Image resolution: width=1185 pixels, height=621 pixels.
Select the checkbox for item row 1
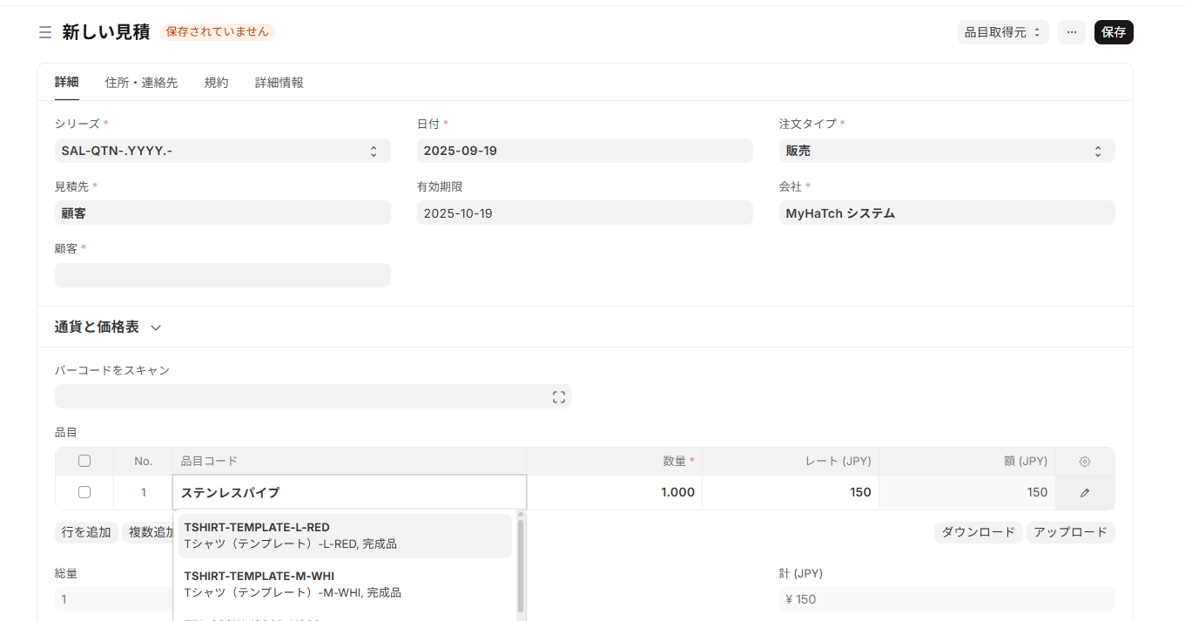[x=84, y=491]
